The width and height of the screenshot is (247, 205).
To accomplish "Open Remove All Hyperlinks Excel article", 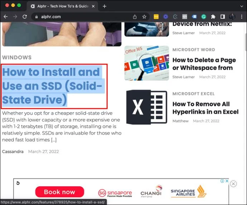I will click(x=205, y=108).
